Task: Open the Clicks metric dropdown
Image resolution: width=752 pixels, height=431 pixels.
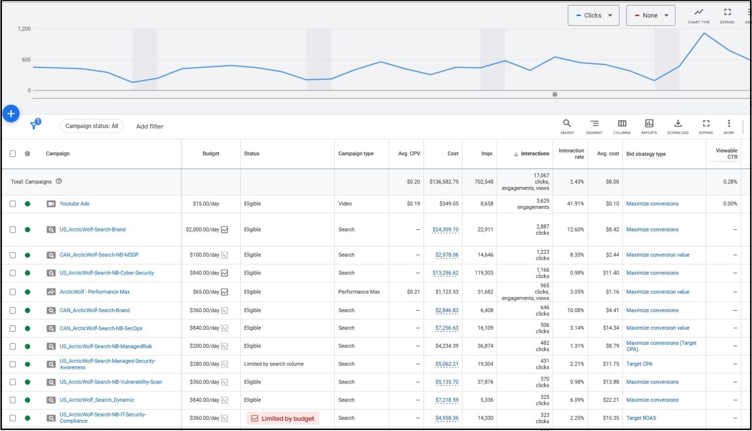Action: click(x=593, y=16)
